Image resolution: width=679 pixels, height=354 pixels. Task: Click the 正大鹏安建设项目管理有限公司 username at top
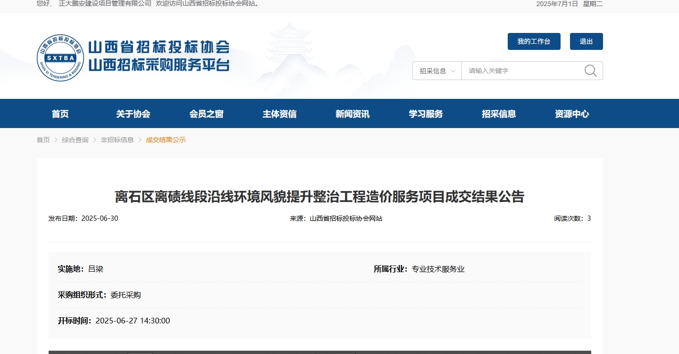105,4
